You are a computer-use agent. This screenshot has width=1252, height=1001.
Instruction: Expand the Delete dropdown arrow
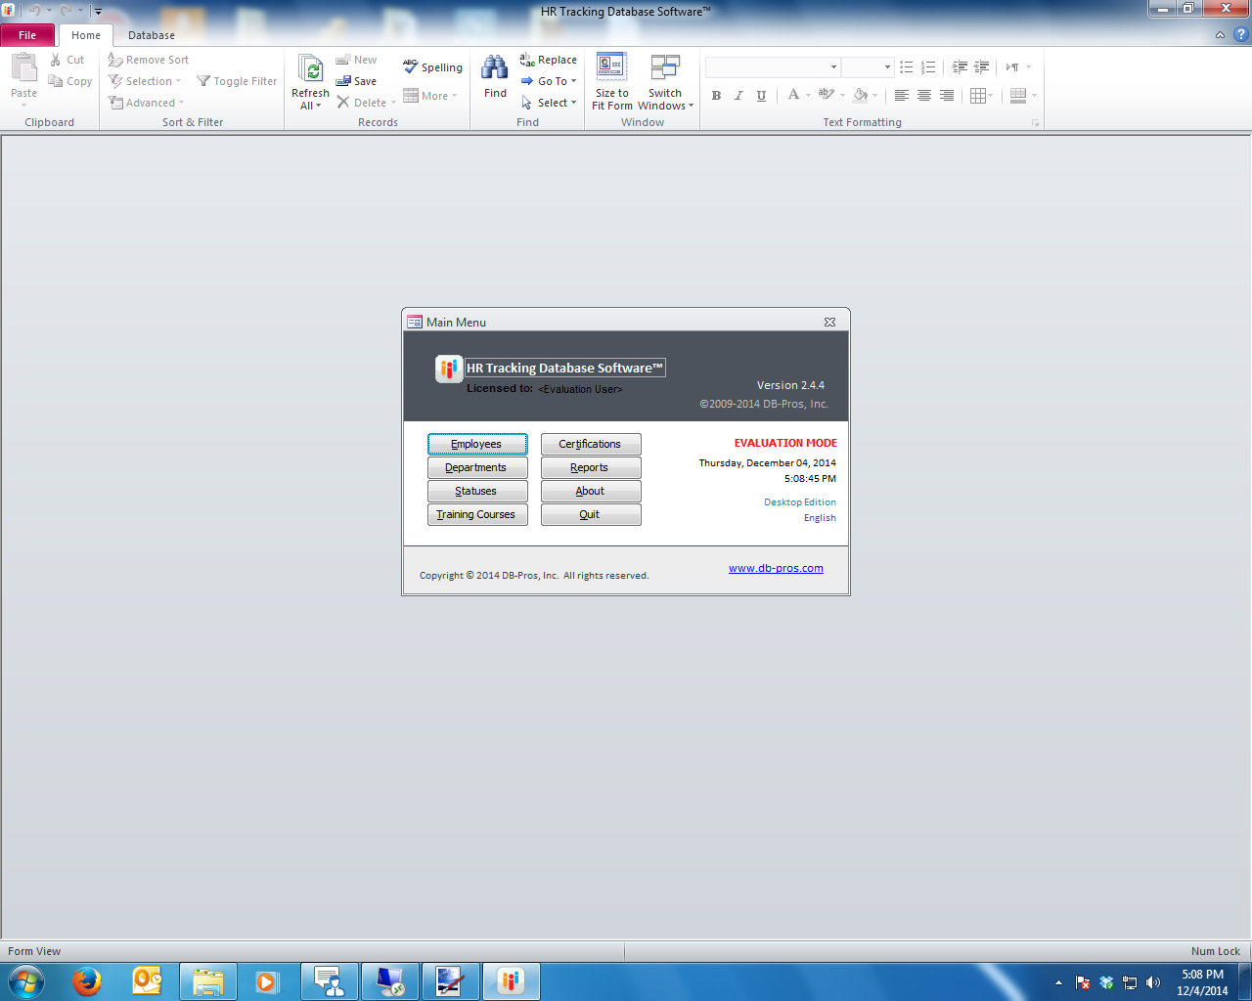tap(393, 103)
